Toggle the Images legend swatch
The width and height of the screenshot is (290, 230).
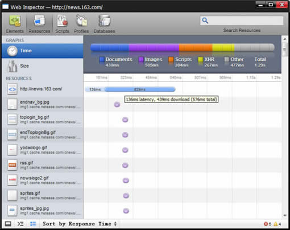pyautogui.click(x=141, y=60)
